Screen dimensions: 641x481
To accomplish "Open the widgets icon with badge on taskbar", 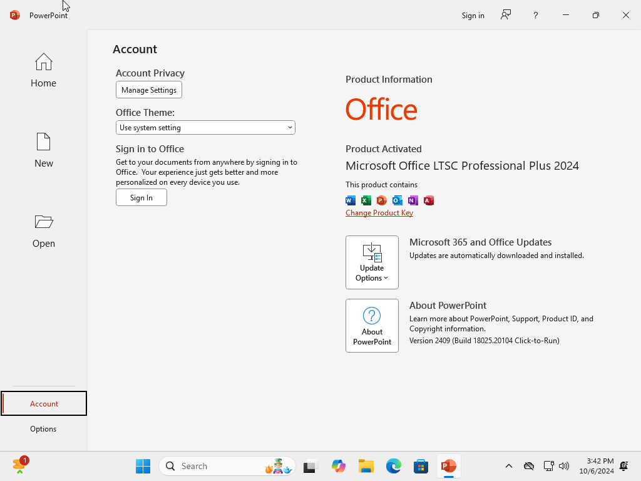I will point(21,465).
